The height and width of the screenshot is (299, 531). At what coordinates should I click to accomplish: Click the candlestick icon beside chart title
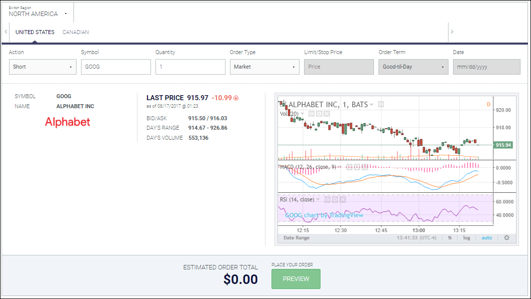pos(283,104)
